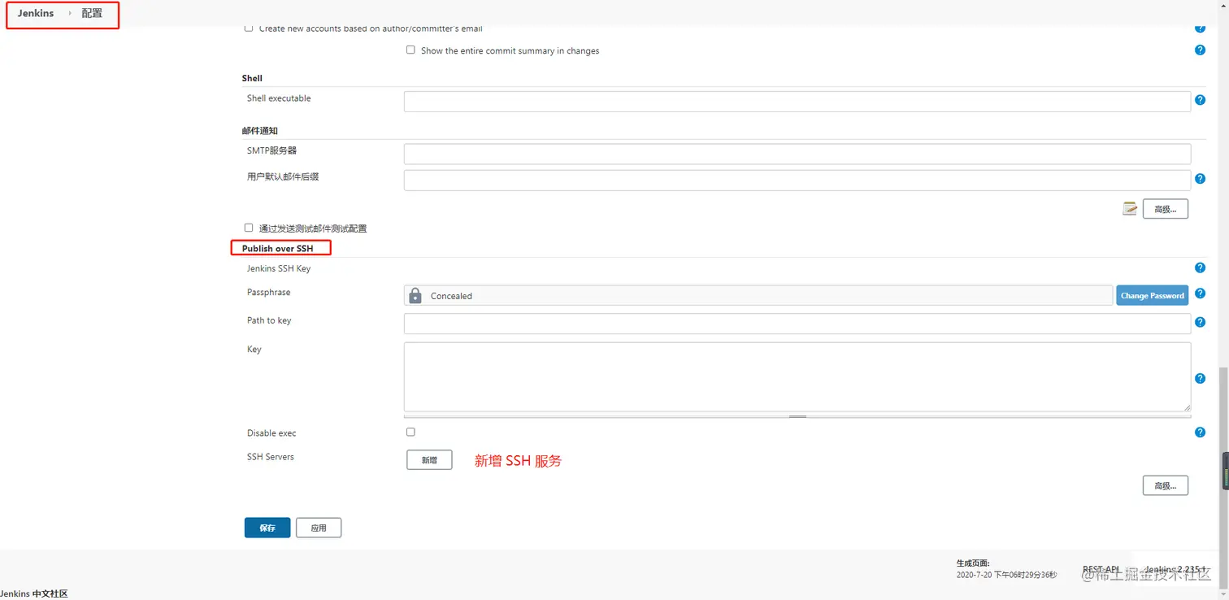Open help for Shell executable field
The height and width of the screenshot is (600, 1229).
pyautogui.click(x=1200, y=101)
